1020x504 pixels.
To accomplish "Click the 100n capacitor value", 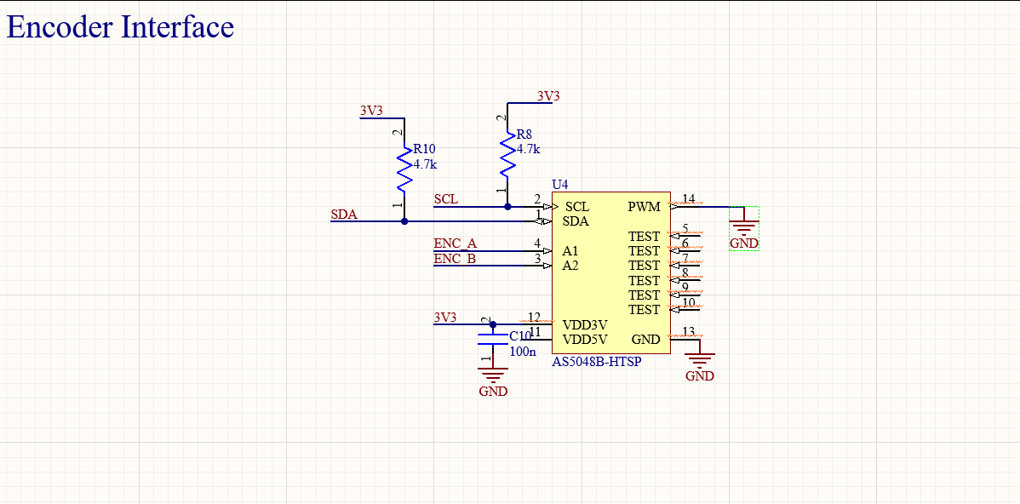I will click(523, 351).
